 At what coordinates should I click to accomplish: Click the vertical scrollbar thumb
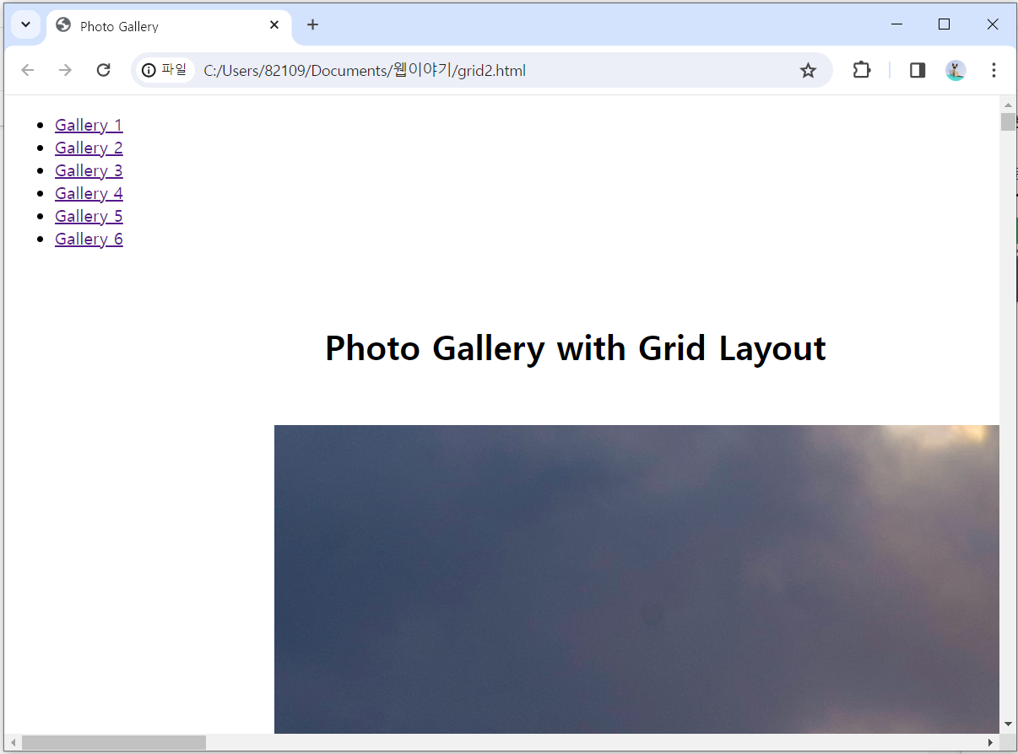coord(1008,121)
